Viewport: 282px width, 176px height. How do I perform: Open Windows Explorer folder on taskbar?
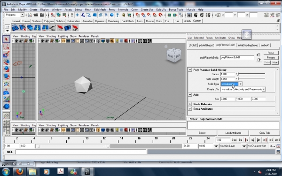pyautogui.click(x=32, y=171)
